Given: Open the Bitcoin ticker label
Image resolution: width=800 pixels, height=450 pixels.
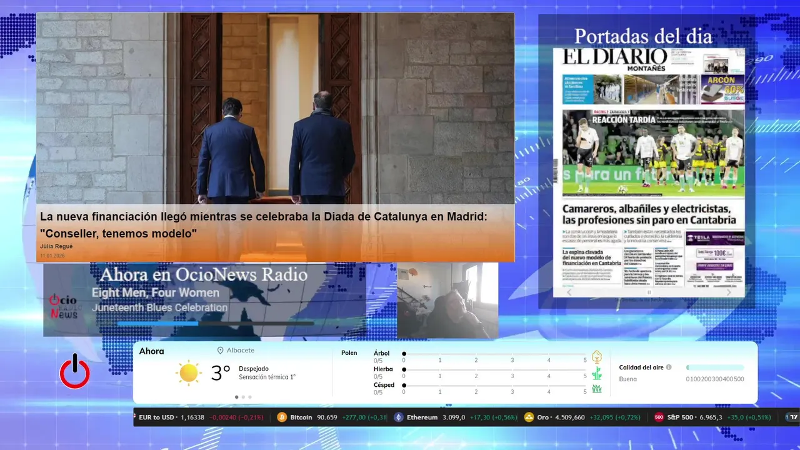Looking at the screenshot, I should click(x=301, y=417).
